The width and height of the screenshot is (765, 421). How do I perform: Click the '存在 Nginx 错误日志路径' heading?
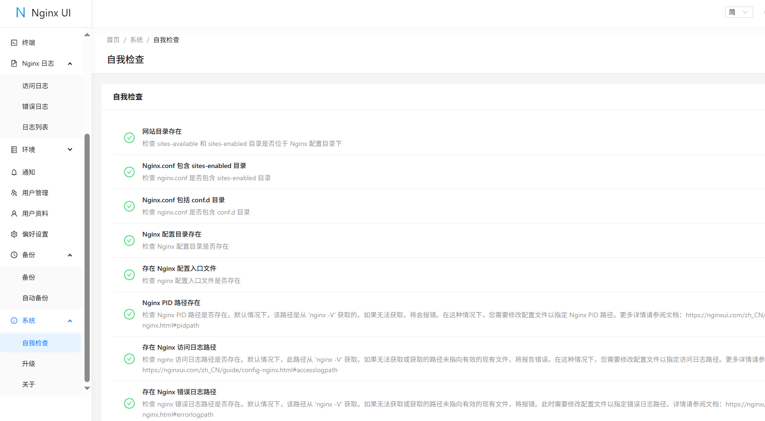(179, 392)
